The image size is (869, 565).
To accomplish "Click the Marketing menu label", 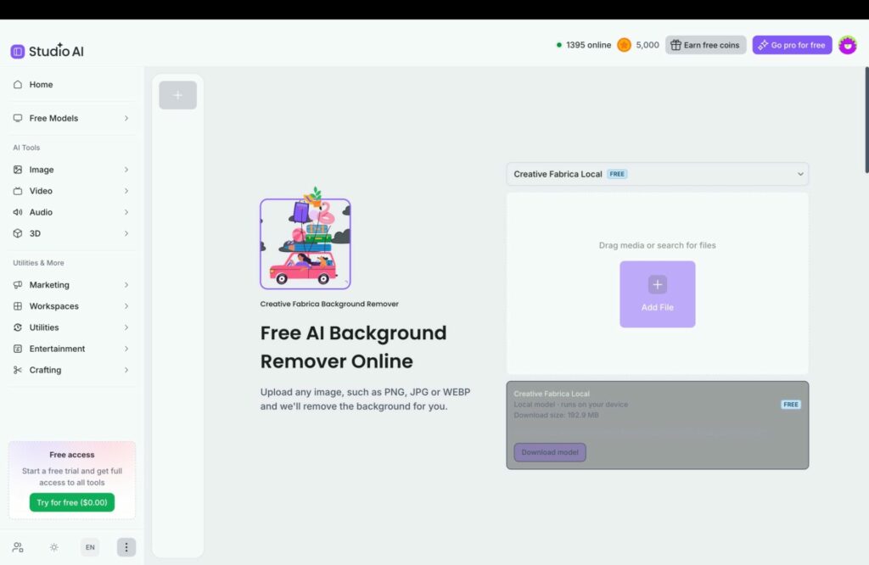I will click(49, 285).
